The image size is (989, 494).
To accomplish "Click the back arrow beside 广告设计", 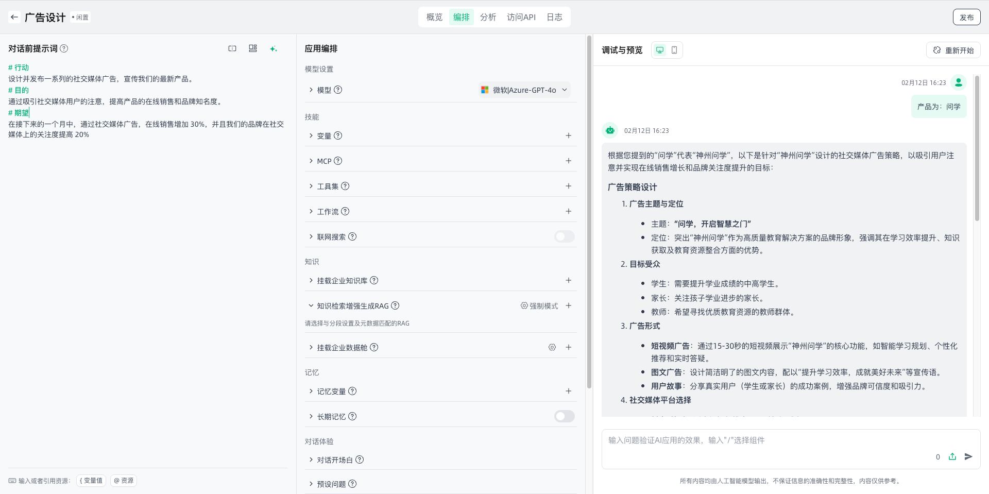I will point(14,17).
